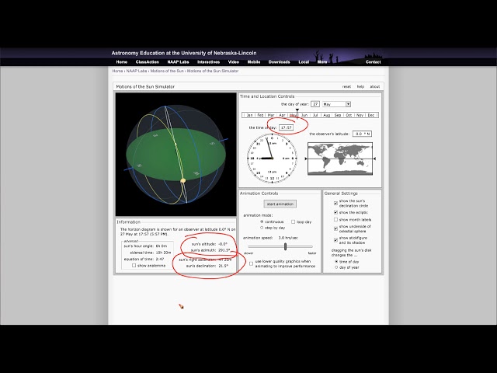497x373 pixels.
Task: Click the sun's hour angle value
Action: click(x=162, y=246)
